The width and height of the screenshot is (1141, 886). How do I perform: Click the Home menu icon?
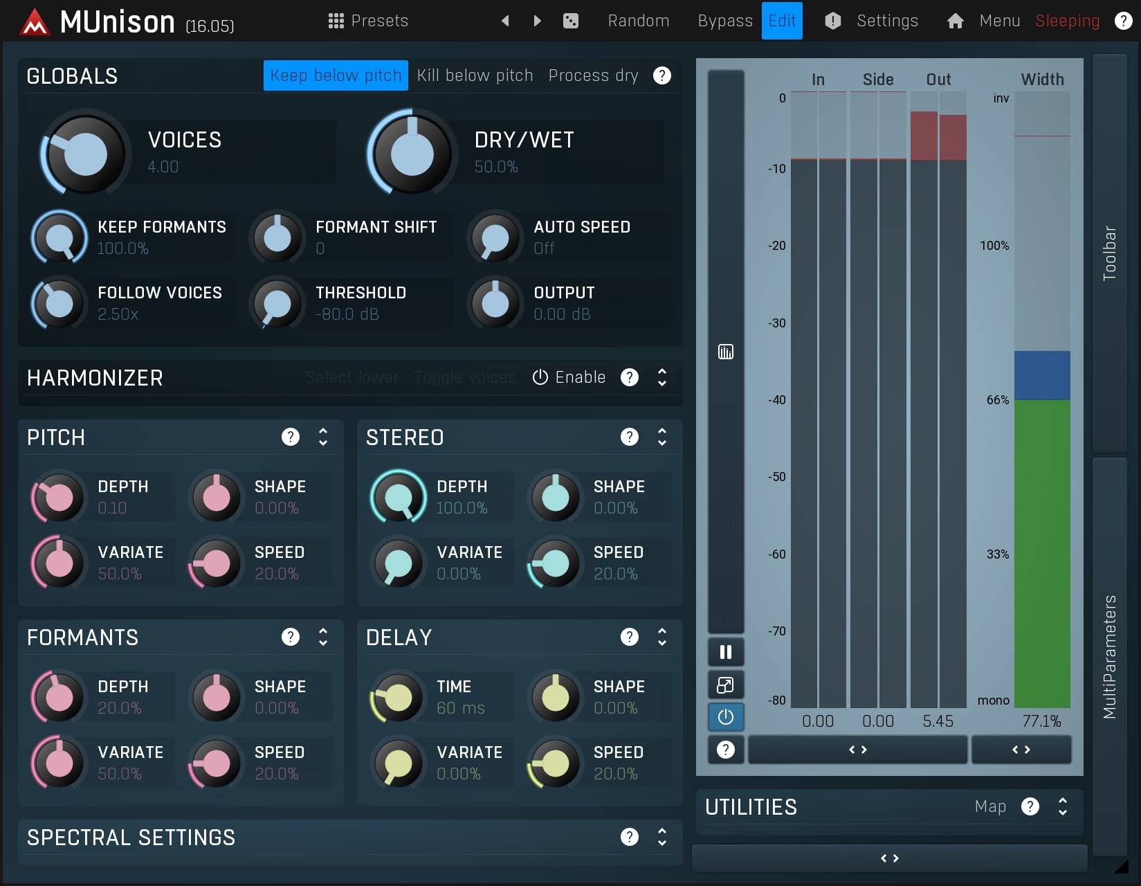956,21
